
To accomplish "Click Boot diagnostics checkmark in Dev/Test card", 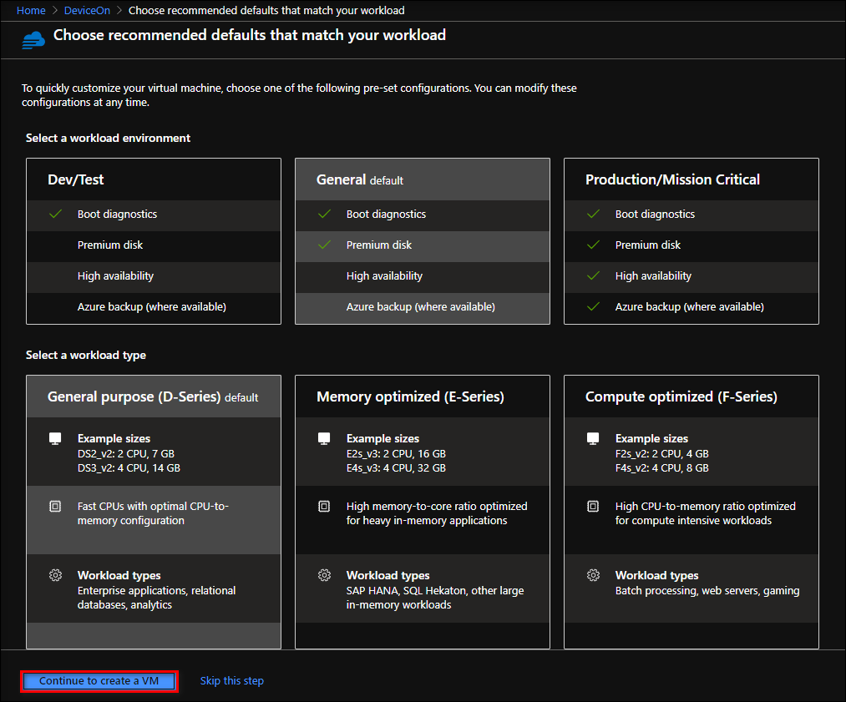I will tap(56, 215).
